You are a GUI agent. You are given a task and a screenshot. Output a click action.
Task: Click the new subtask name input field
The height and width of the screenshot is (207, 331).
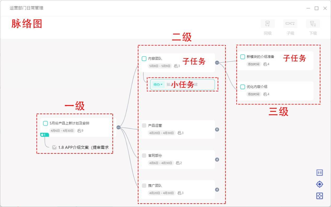[x=190, y=85]
